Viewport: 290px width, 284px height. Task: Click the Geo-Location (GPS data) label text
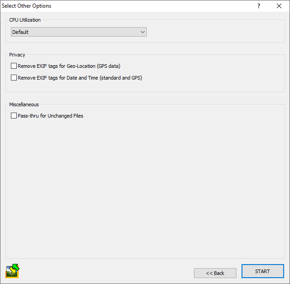point(69,66)
